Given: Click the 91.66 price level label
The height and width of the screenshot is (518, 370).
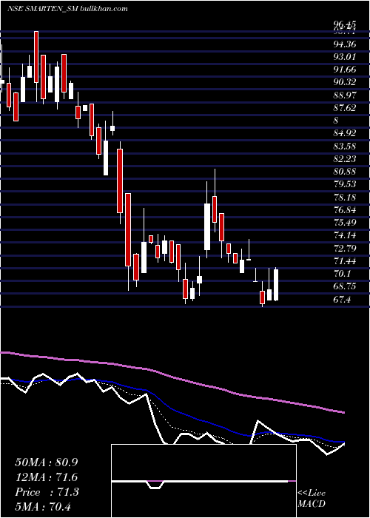Looking at the screenshot, I should (345, 70).
